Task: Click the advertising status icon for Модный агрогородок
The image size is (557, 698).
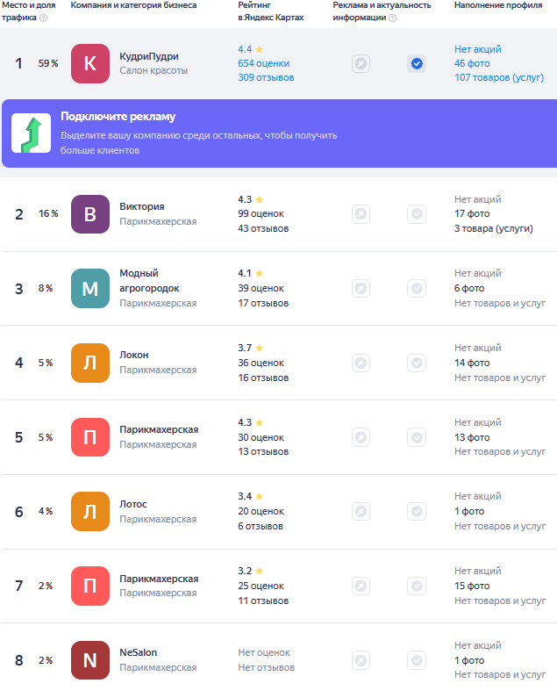Action: coord(361,289)
